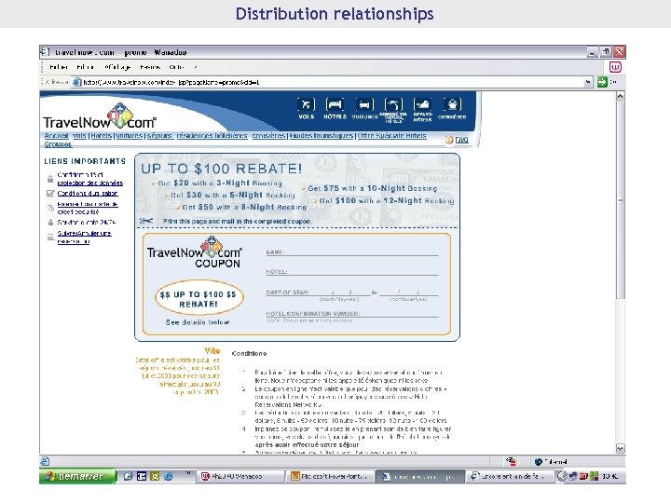671x503 pixels.
Task: Click the TravelNow.com Coupon logo
Action: pyautogui.click(x=195, y=252)
